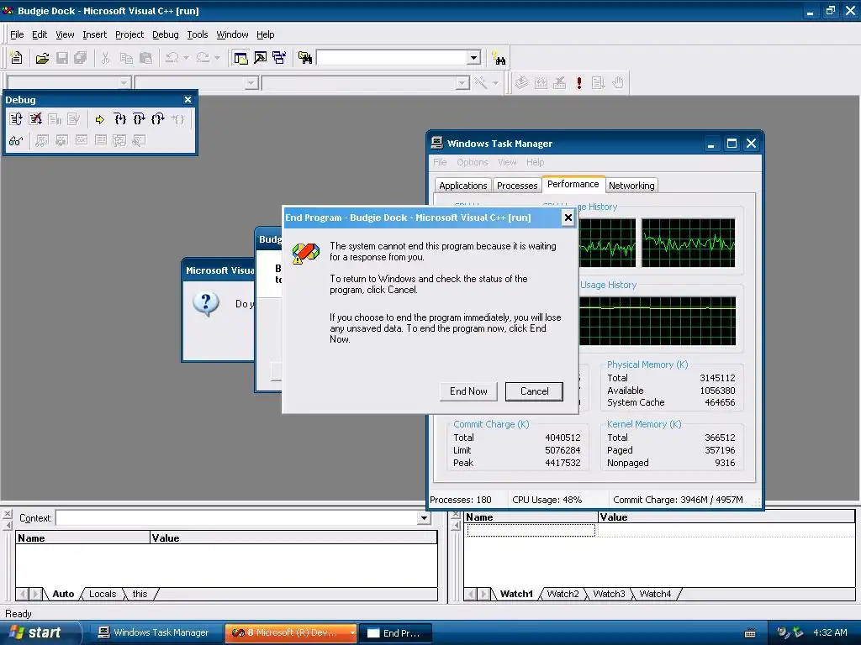Click the Find text input field
Screen dimensions: 861x645
[392, 58]
